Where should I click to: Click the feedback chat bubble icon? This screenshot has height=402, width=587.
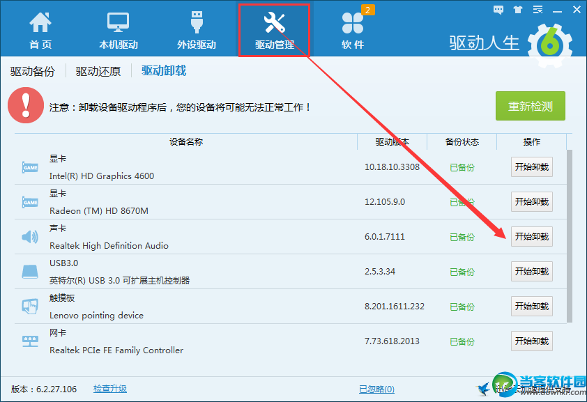[x=498, y=10]
